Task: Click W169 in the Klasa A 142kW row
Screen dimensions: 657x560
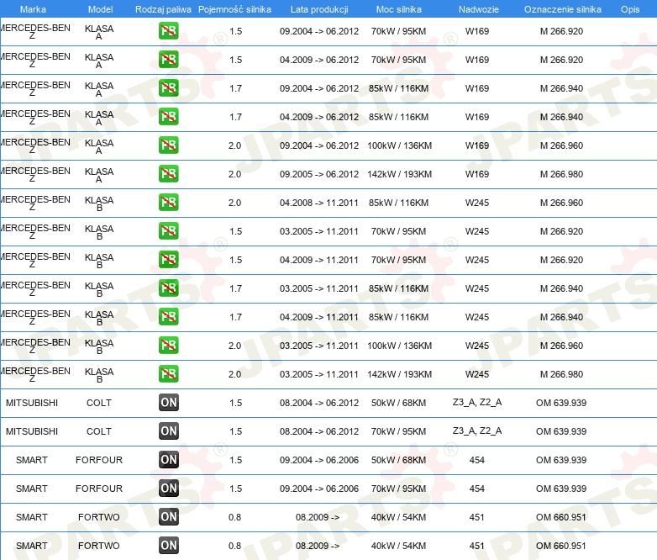Action: coord(477,174)
